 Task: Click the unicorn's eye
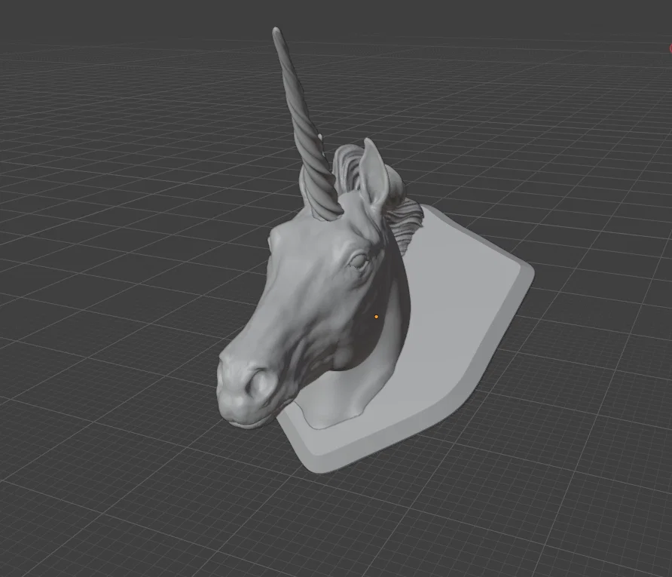[x=359, y=261]
